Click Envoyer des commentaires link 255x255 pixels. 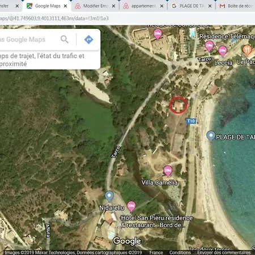point(224,253)
